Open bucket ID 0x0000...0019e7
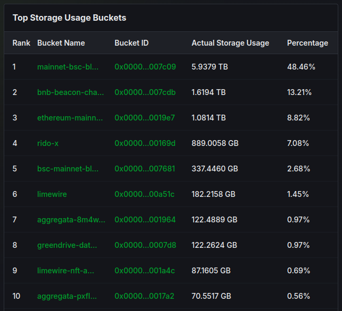Viewport: 342px width, 311px height. click(x=145, y=118)
